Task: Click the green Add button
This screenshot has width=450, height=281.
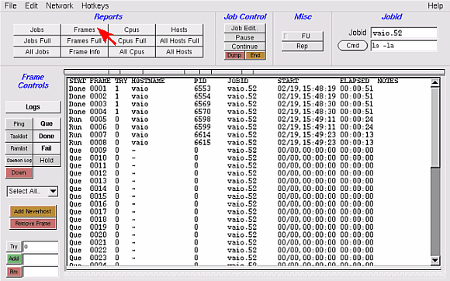Action: [x=14, y=258]
